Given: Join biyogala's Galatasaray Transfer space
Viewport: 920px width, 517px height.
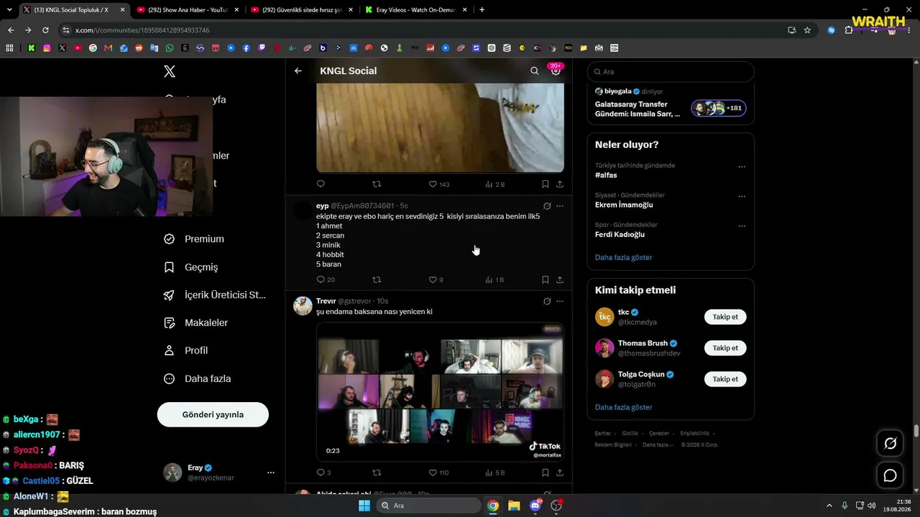Looking at the screenshot, I should coord(671,104).
